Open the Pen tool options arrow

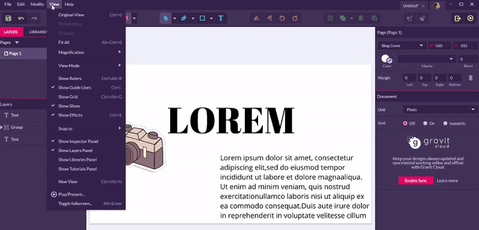[193, 19]
